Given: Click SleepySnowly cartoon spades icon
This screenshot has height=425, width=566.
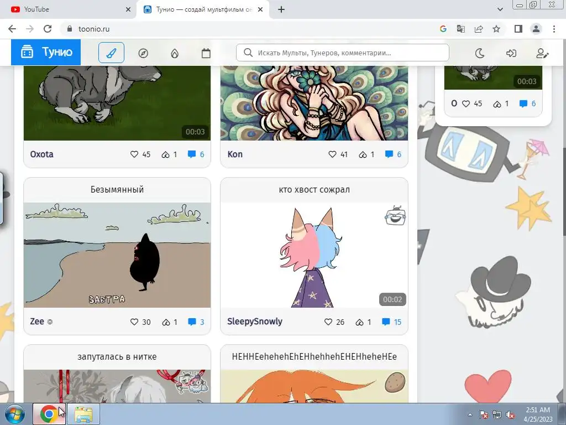Looking at the screenshot, I should 359,322.
